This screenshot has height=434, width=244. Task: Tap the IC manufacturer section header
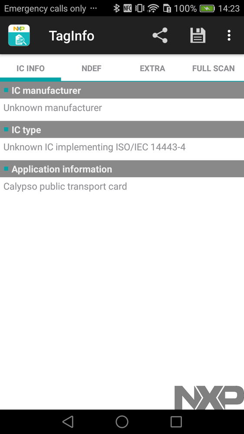coord(122,90)
